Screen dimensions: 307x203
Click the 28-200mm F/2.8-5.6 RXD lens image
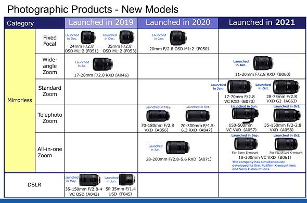(177, 147)
